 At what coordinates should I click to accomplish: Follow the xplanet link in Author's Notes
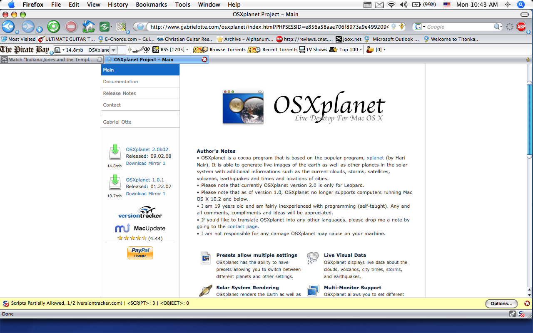375,158
